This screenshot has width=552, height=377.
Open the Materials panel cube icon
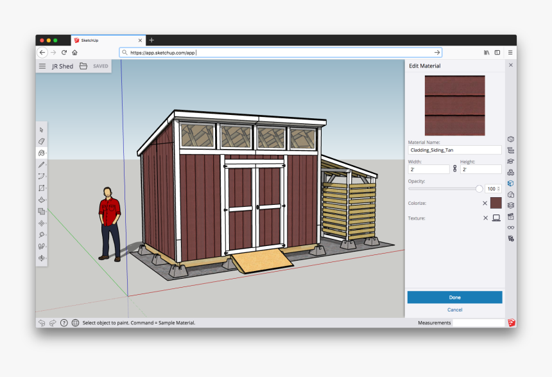click(x=511, y=183)
